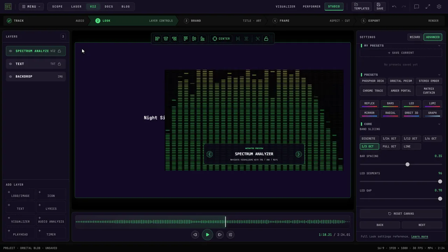The height and width of the screenshot is (252, 448).
Task: Select Line band slicing
Action: click(x=411, y=146)
